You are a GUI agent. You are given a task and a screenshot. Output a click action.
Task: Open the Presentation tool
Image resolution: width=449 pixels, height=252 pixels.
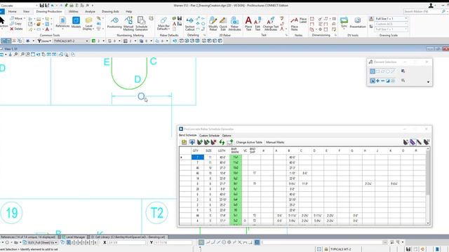point(358,22)
